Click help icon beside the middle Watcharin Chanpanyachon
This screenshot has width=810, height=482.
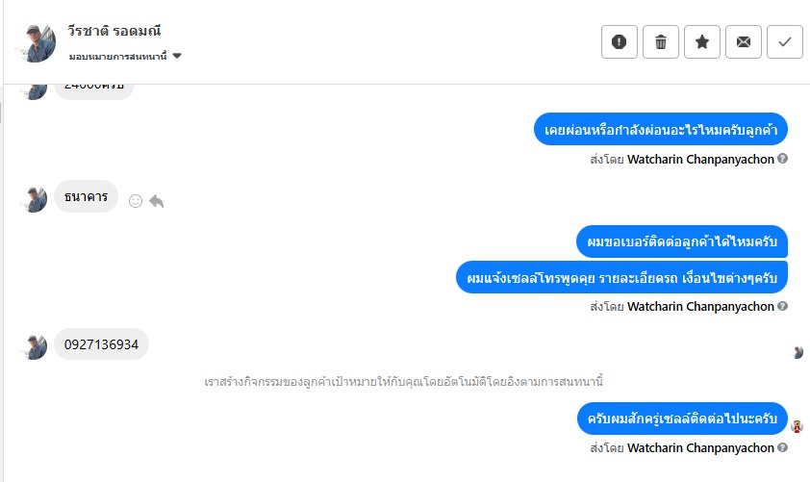tap(782, 306)
